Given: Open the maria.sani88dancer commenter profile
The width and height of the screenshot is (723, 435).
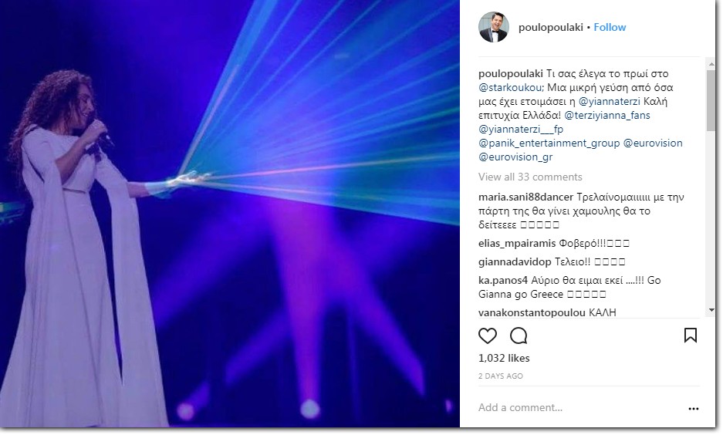Looking at the screenshot, I should click(x=525, y=197).
